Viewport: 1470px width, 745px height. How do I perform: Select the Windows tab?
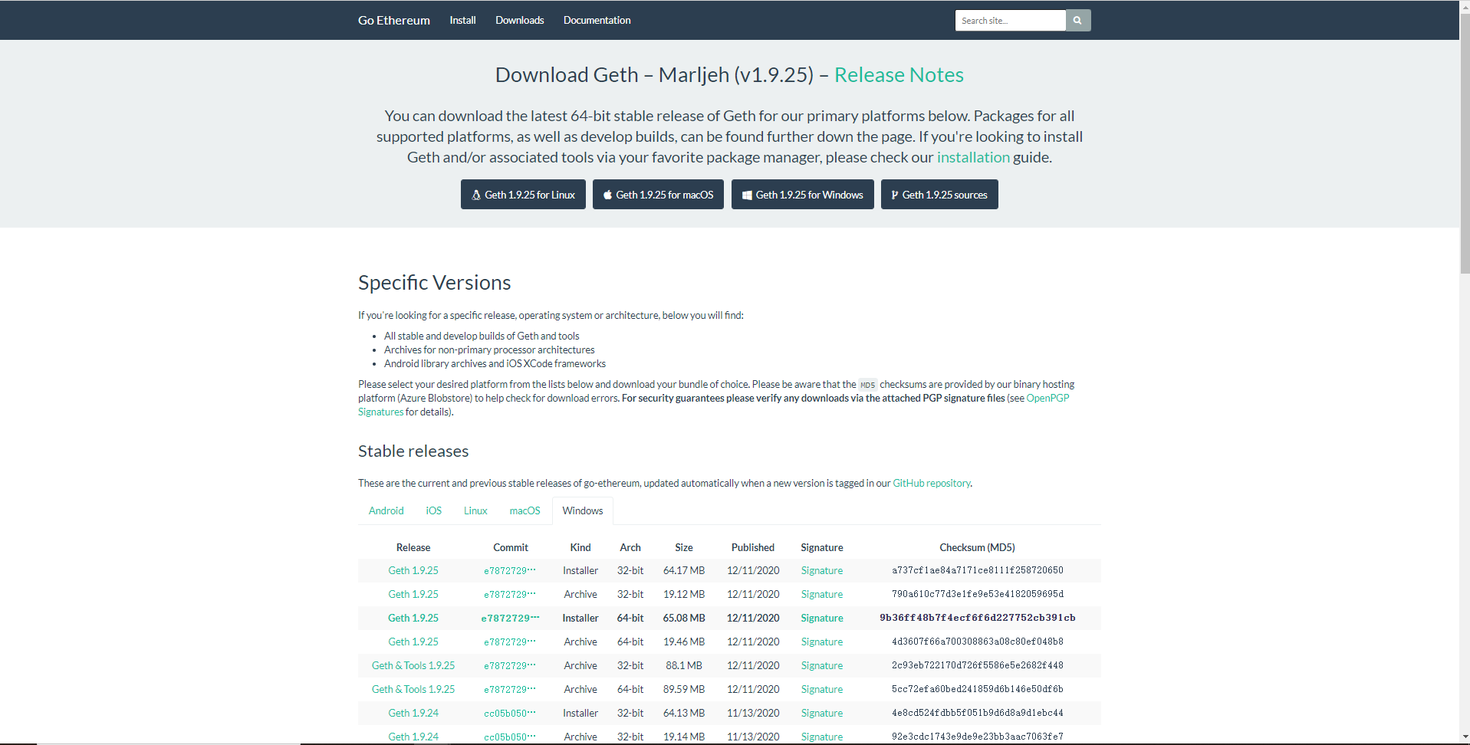583,511
